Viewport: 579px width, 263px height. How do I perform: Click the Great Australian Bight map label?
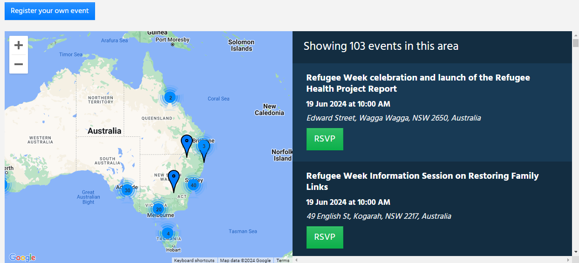click(x=88, y=197)
